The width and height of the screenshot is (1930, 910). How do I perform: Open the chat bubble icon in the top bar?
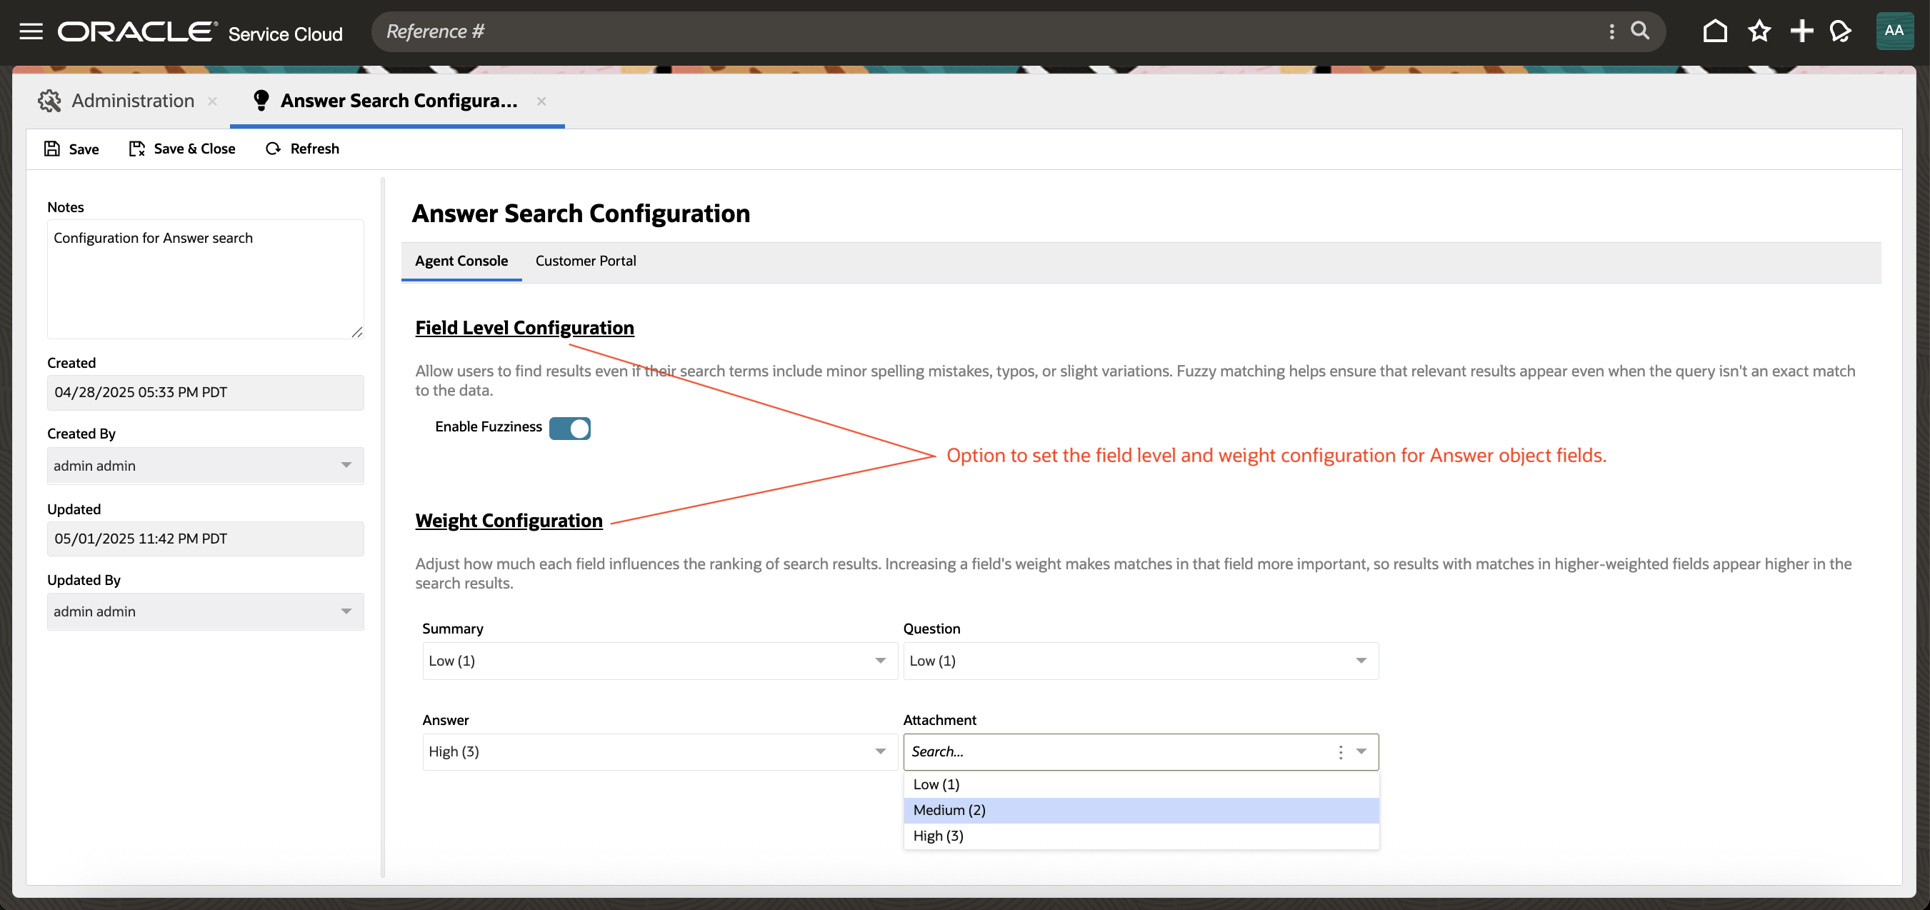click(x=1840, y=31)
